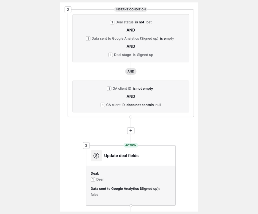Screen dimensions: 258x214
Task: Click the connector node below condition block
Action: point(131,117)
